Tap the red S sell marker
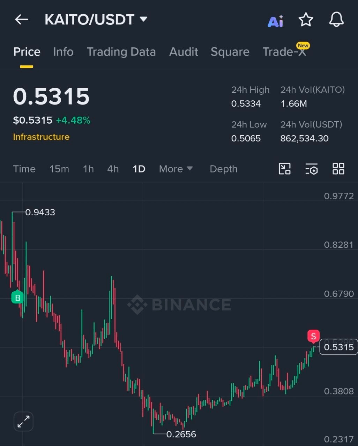This screenshot has height=446, width=358. (313, 336)
